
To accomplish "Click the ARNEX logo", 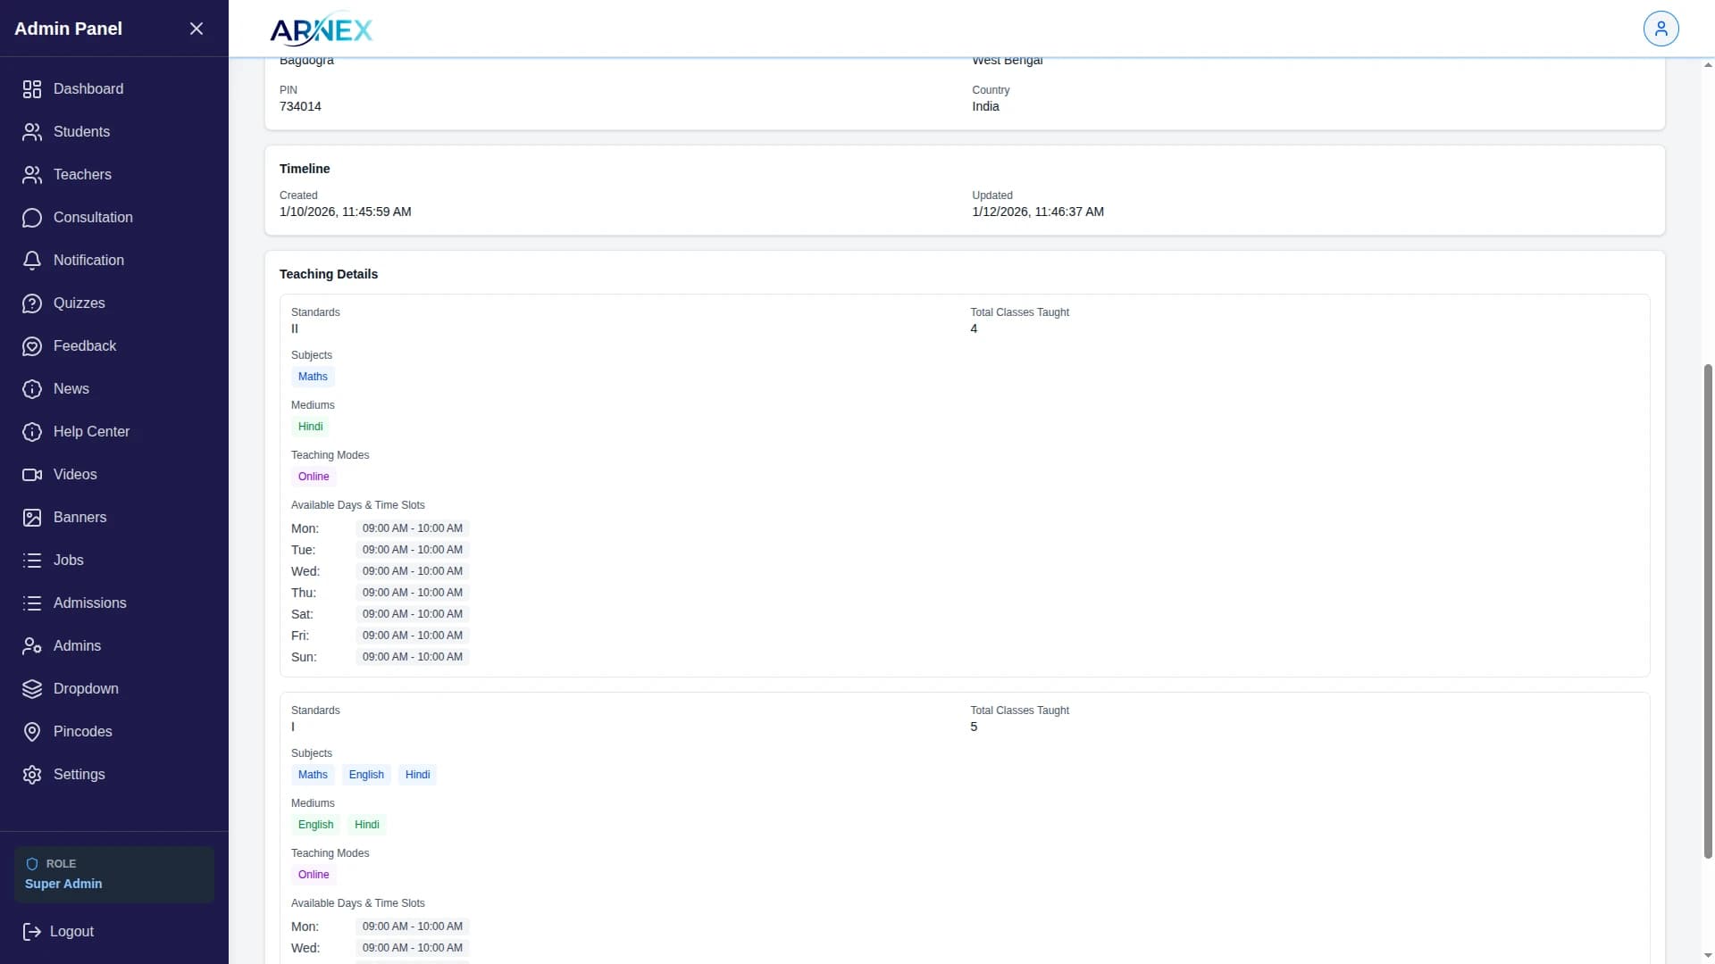I will tap(321, 30).
